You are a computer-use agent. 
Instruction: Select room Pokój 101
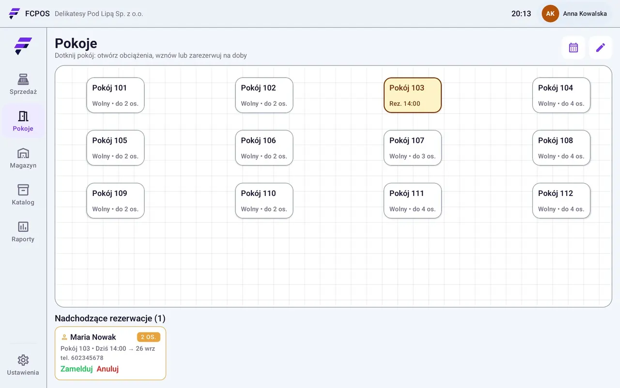[115, 95]
